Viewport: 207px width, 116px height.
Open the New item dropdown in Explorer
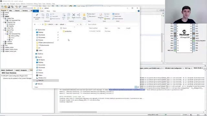click(x=91, y=14)
